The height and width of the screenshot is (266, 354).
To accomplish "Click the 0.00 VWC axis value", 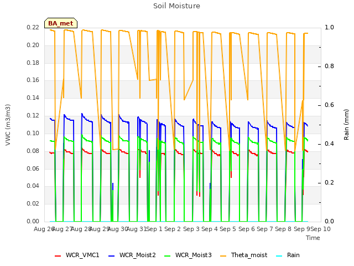I will (33, 221).
